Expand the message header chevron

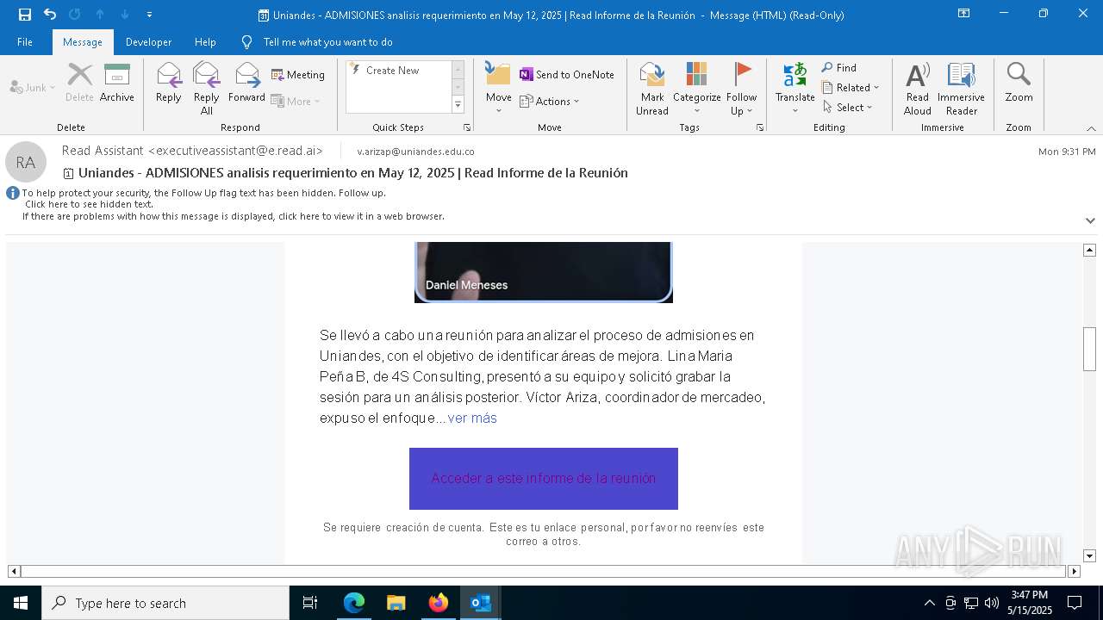[x=1090, y=220]
